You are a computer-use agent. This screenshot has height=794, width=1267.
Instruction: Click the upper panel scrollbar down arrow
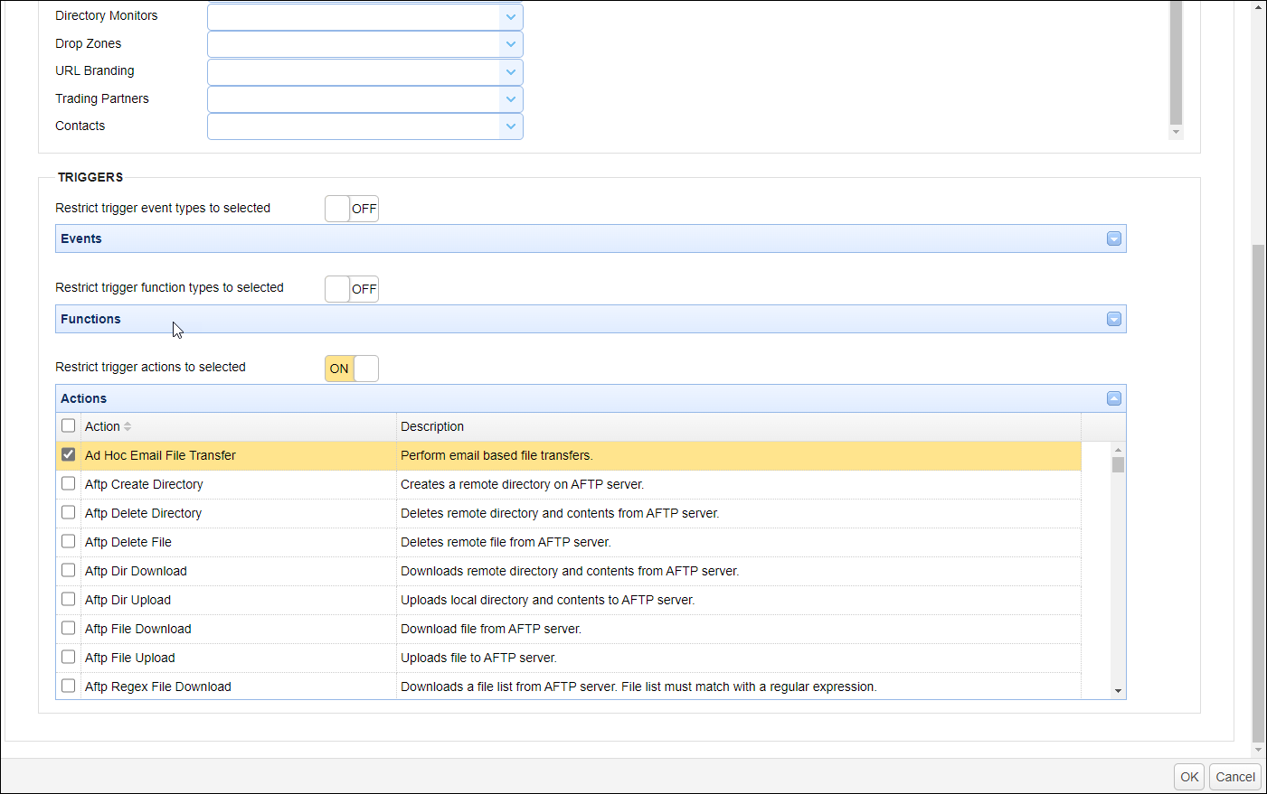[x=1176, y=132]
